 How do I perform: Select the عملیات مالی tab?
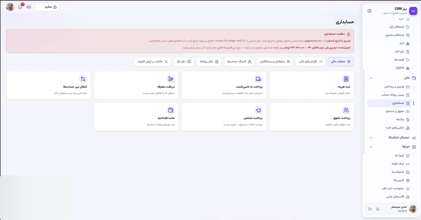[341, 62]
